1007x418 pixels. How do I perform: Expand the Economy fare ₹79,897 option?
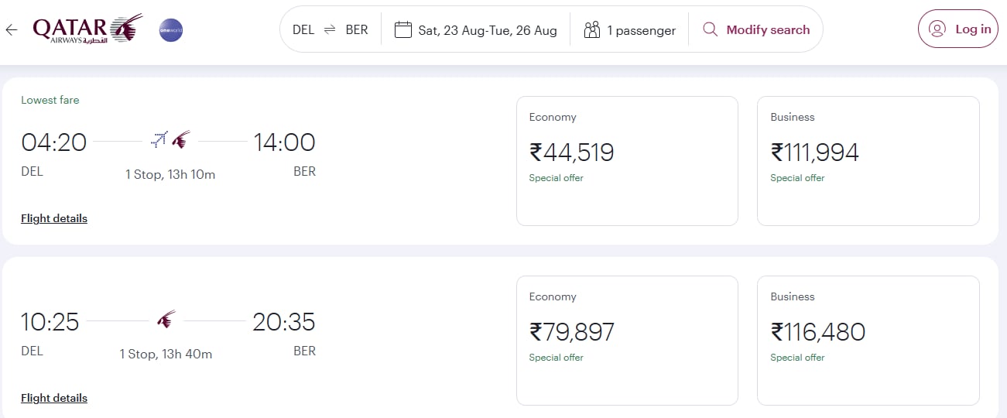point(627,341)
